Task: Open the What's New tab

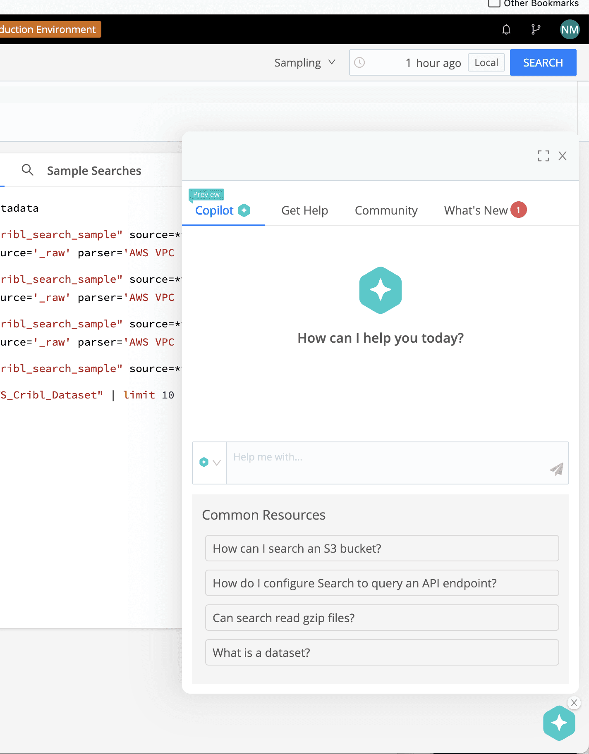Action: [x=476, y=210]
